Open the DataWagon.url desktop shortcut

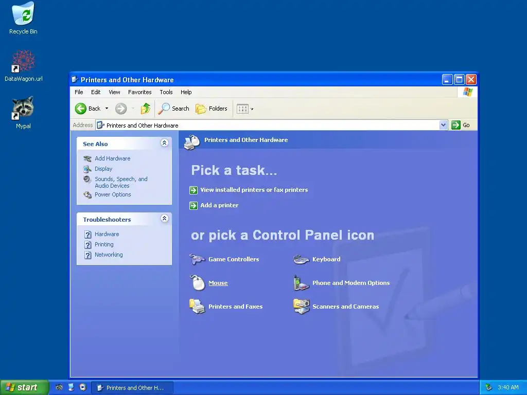click(x=23, y=66)
